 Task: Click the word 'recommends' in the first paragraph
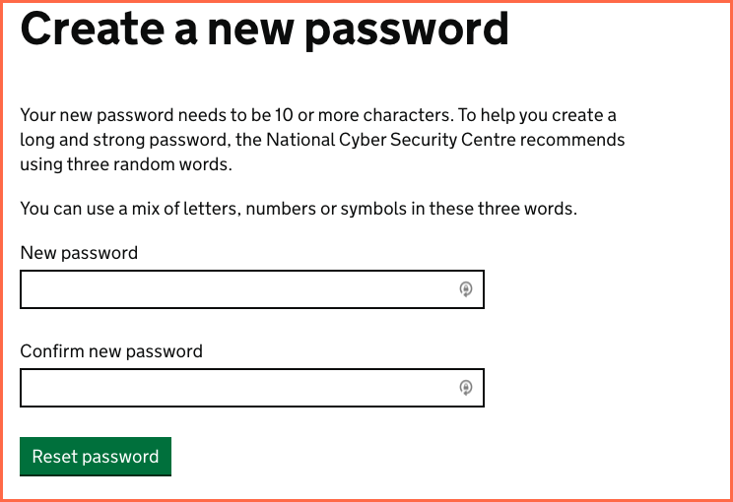(572, 140)
